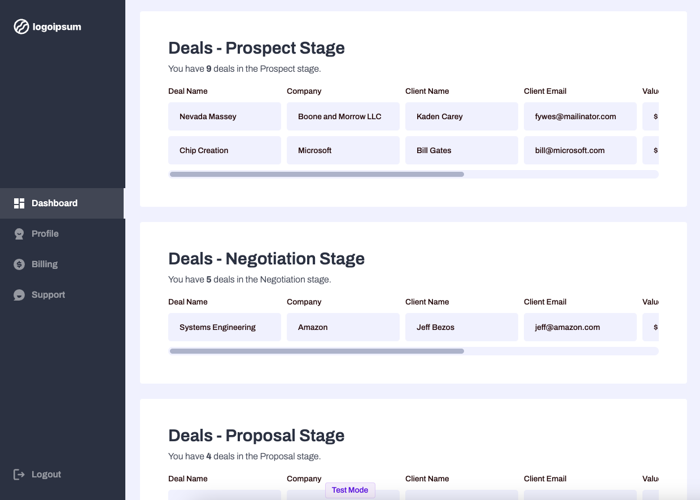
Task: Click the Support chat bubble icon
Action: tap(19, 295)
